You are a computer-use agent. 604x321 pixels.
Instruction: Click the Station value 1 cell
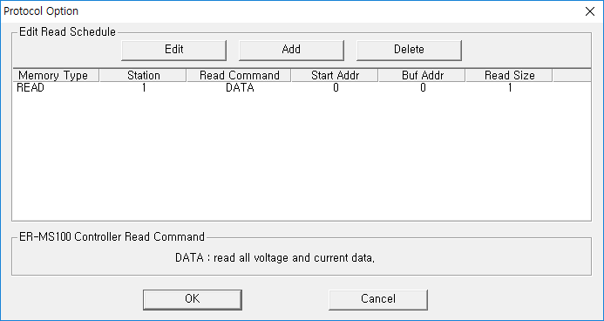tap(143, 88)
